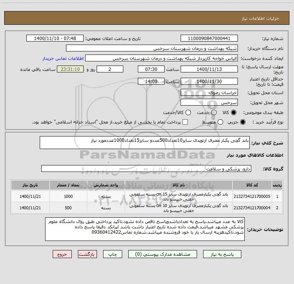Screen dimensions: 294x284
Task: Click the بازگشت back button
Action: 87,254
